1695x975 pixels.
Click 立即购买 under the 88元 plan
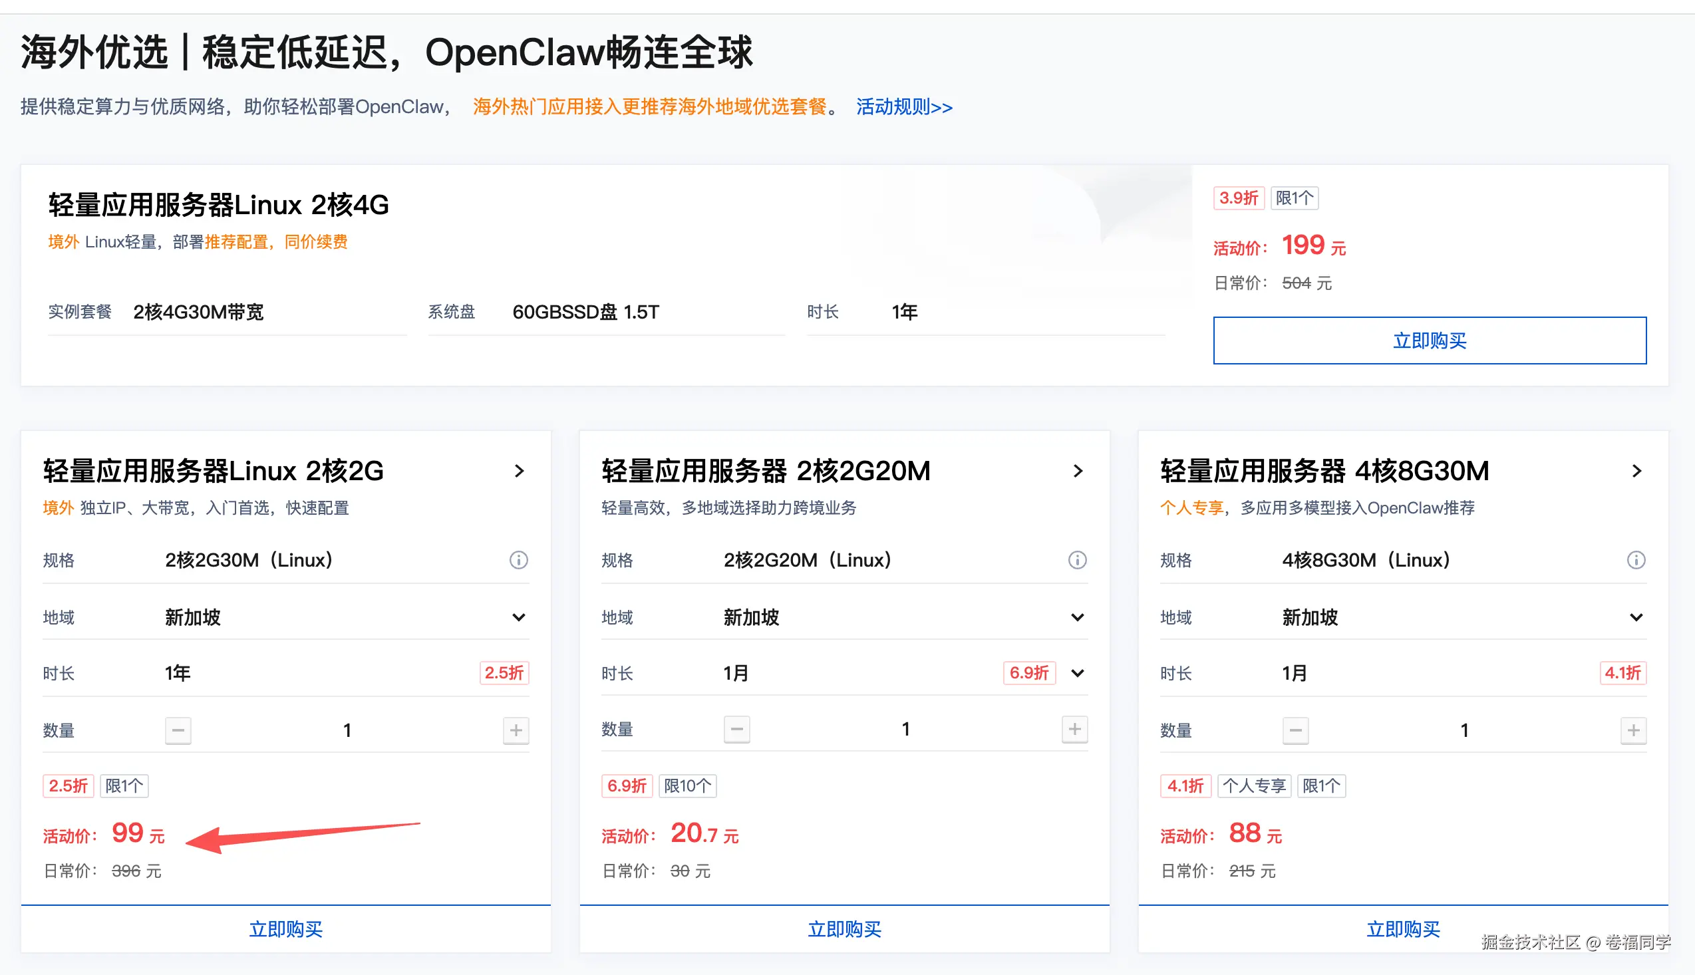click(1402, 929)
